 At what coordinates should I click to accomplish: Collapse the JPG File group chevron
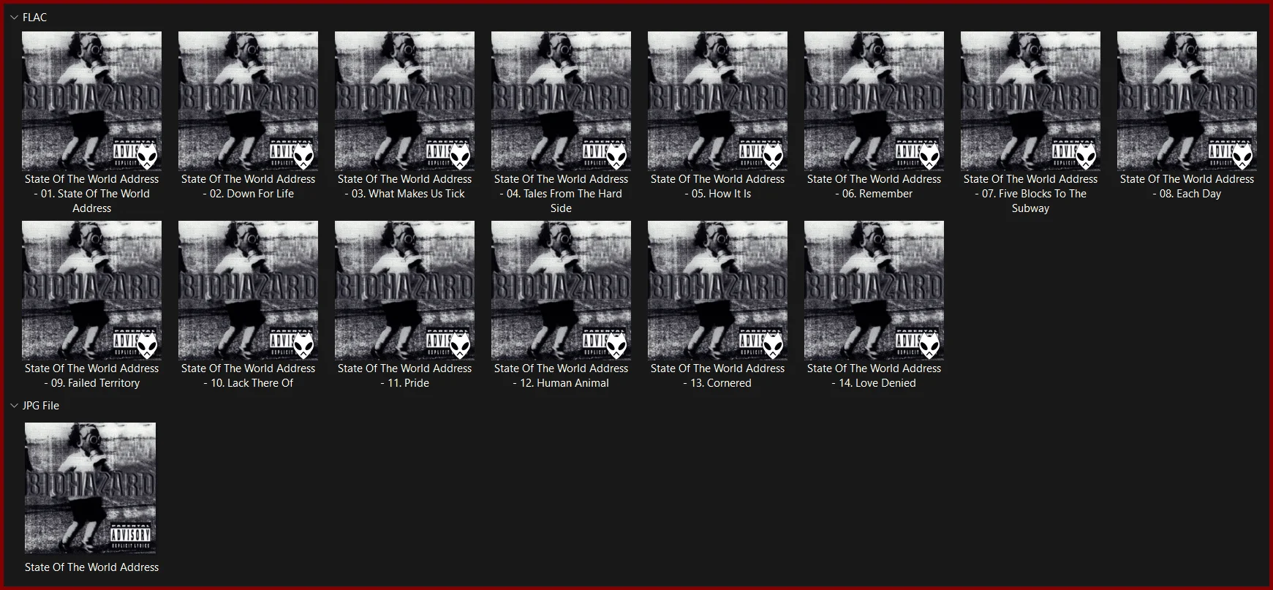[14, 406]
